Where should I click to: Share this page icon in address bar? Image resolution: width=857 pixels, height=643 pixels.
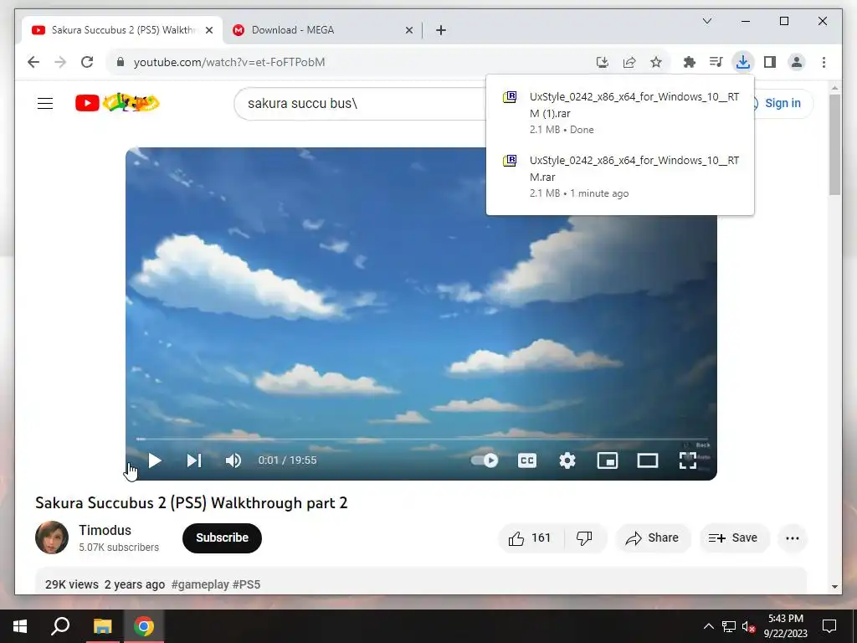click(629, 62)
